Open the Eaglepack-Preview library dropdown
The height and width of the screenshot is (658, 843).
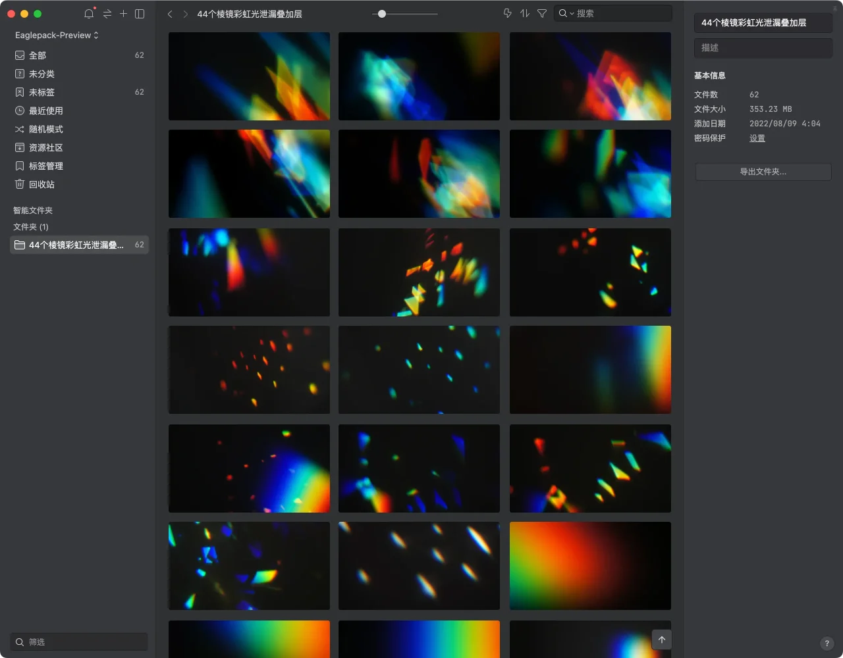pos(57,35)
